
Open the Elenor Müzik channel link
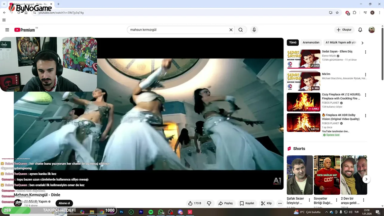329,56
